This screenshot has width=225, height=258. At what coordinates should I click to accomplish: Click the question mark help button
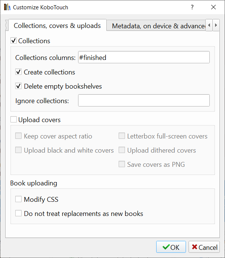(x=192, y=7)
